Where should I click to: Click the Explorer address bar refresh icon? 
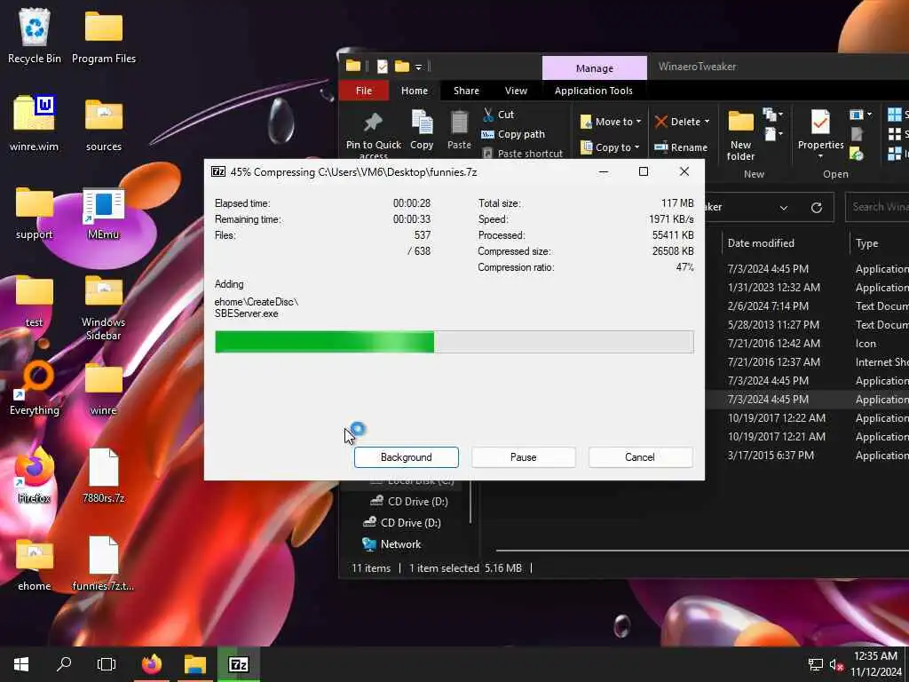[817, 208]
